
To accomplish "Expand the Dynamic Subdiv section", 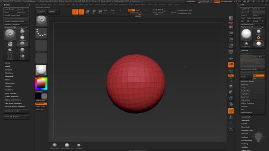I will [x=247, y=81].
